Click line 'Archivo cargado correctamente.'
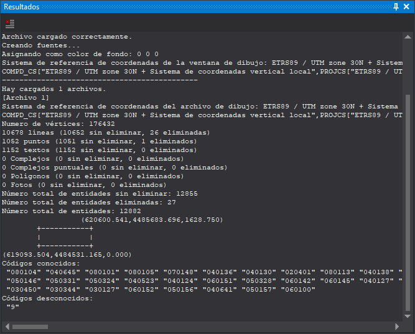 [x=67, y=37]
